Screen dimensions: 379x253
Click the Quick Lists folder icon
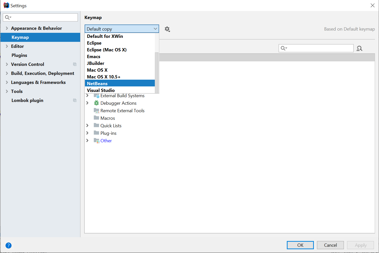(x=96, y=125)
